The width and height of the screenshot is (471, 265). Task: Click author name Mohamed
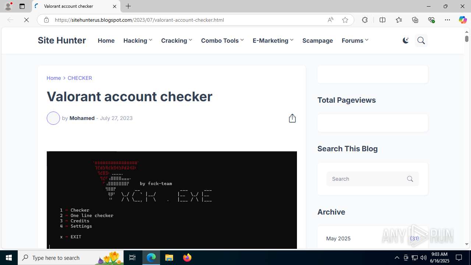[x=82, y=118]
